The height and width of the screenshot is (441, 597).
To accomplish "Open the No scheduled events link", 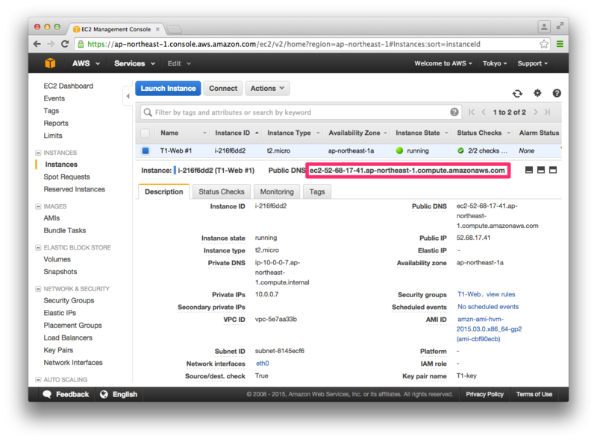I will (x=488, y=307).
